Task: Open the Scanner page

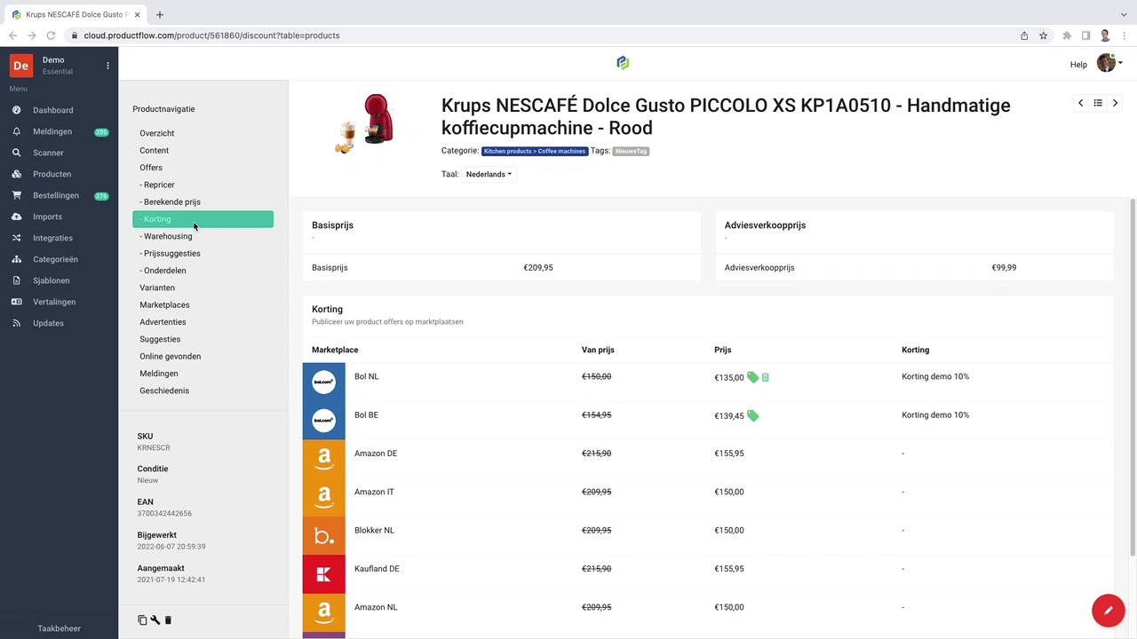Action: click(x=48, y=153)
